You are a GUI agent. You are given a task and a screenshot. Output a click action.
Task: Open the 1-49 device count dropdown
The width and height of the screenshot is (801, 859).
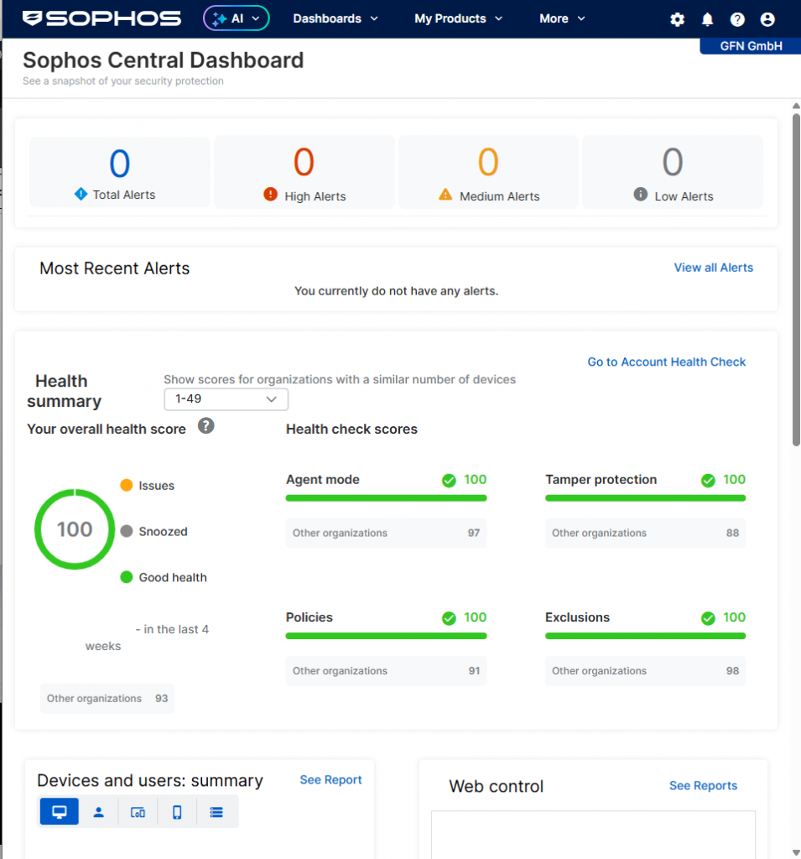pos(226,399)
